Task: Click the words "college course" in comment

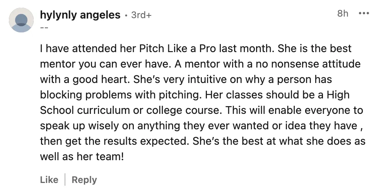Action: click(191, 110)
